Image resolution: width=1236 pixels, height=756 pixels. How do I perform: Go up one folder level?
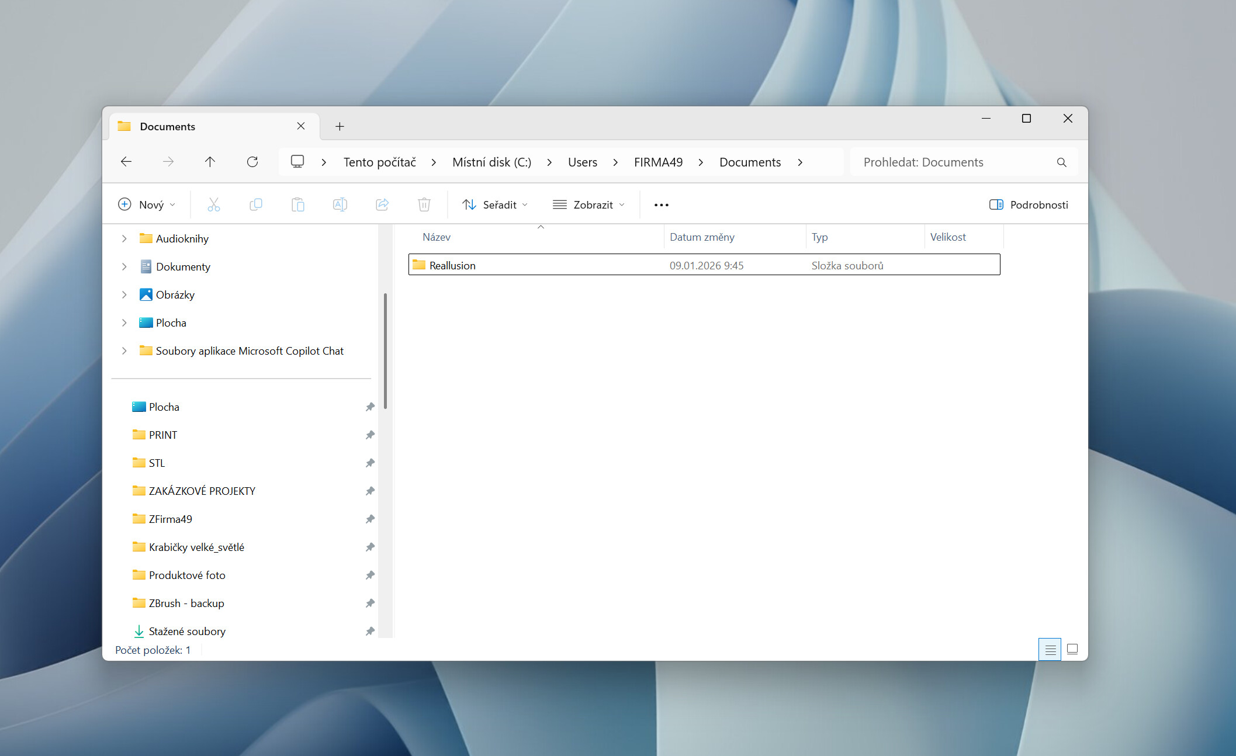coord(210,162)
